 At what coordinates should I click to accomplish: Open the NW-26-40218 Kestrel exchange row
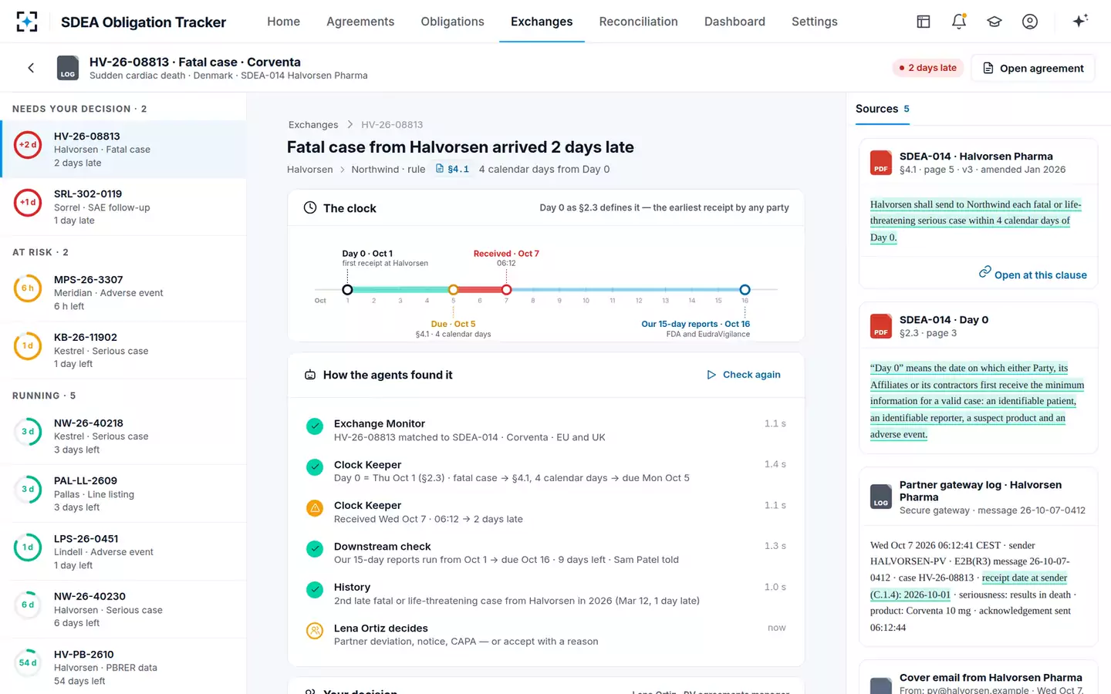[x=123, y=436]
